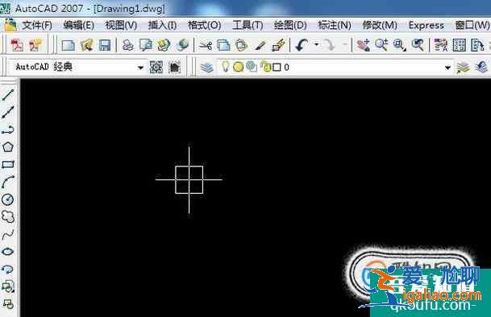Open the 格式(O) menu
The height and width of the screenshot is (317, 491).
204,25
